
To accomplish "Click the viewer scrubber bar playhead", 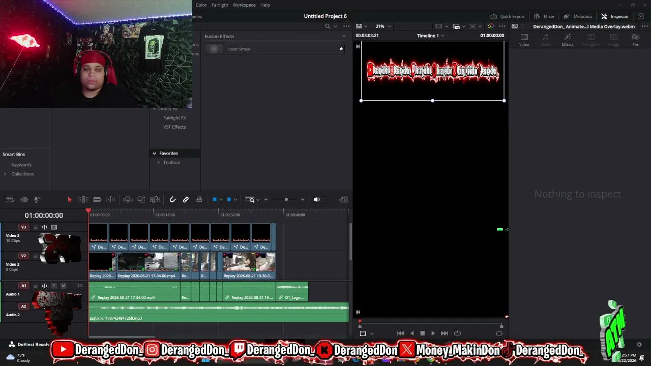I will pos(360,322).
